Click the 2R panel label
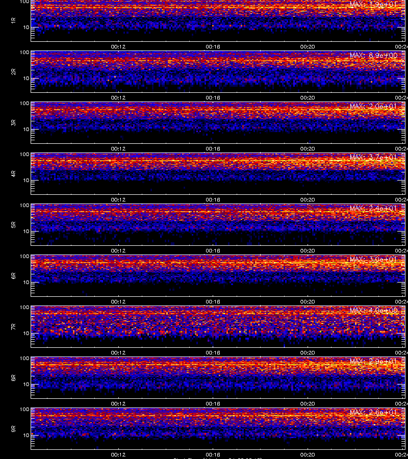The height and width of the screenshot is (459, 408). point(13,72)
